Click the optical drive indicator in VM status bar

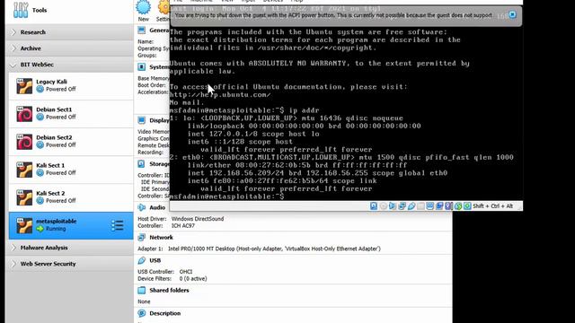(384, 206)
